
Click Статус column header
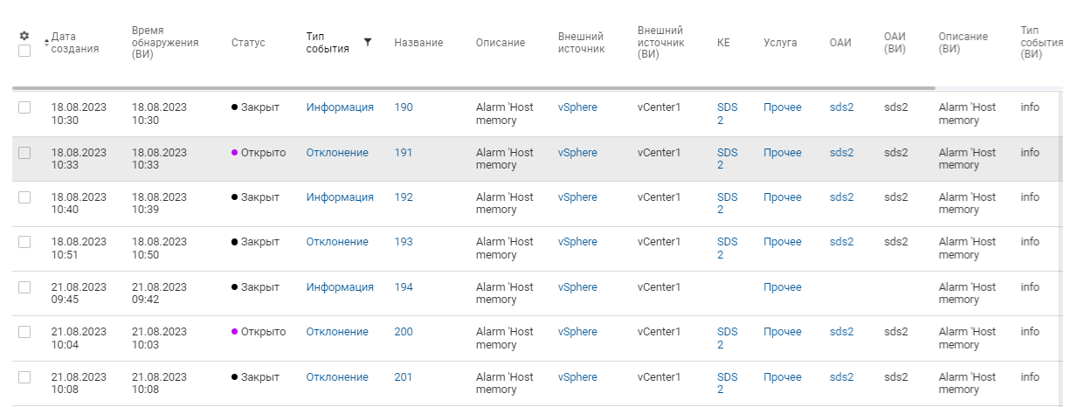point(248,43)
